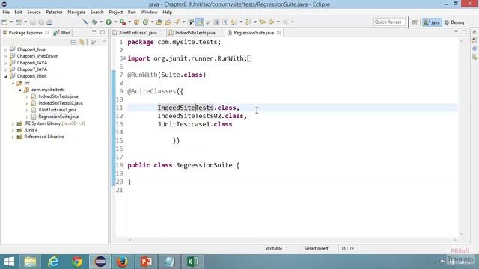Open File Explorer from taskbar
This screenshot has height=269, width=479.
[30, 262]
